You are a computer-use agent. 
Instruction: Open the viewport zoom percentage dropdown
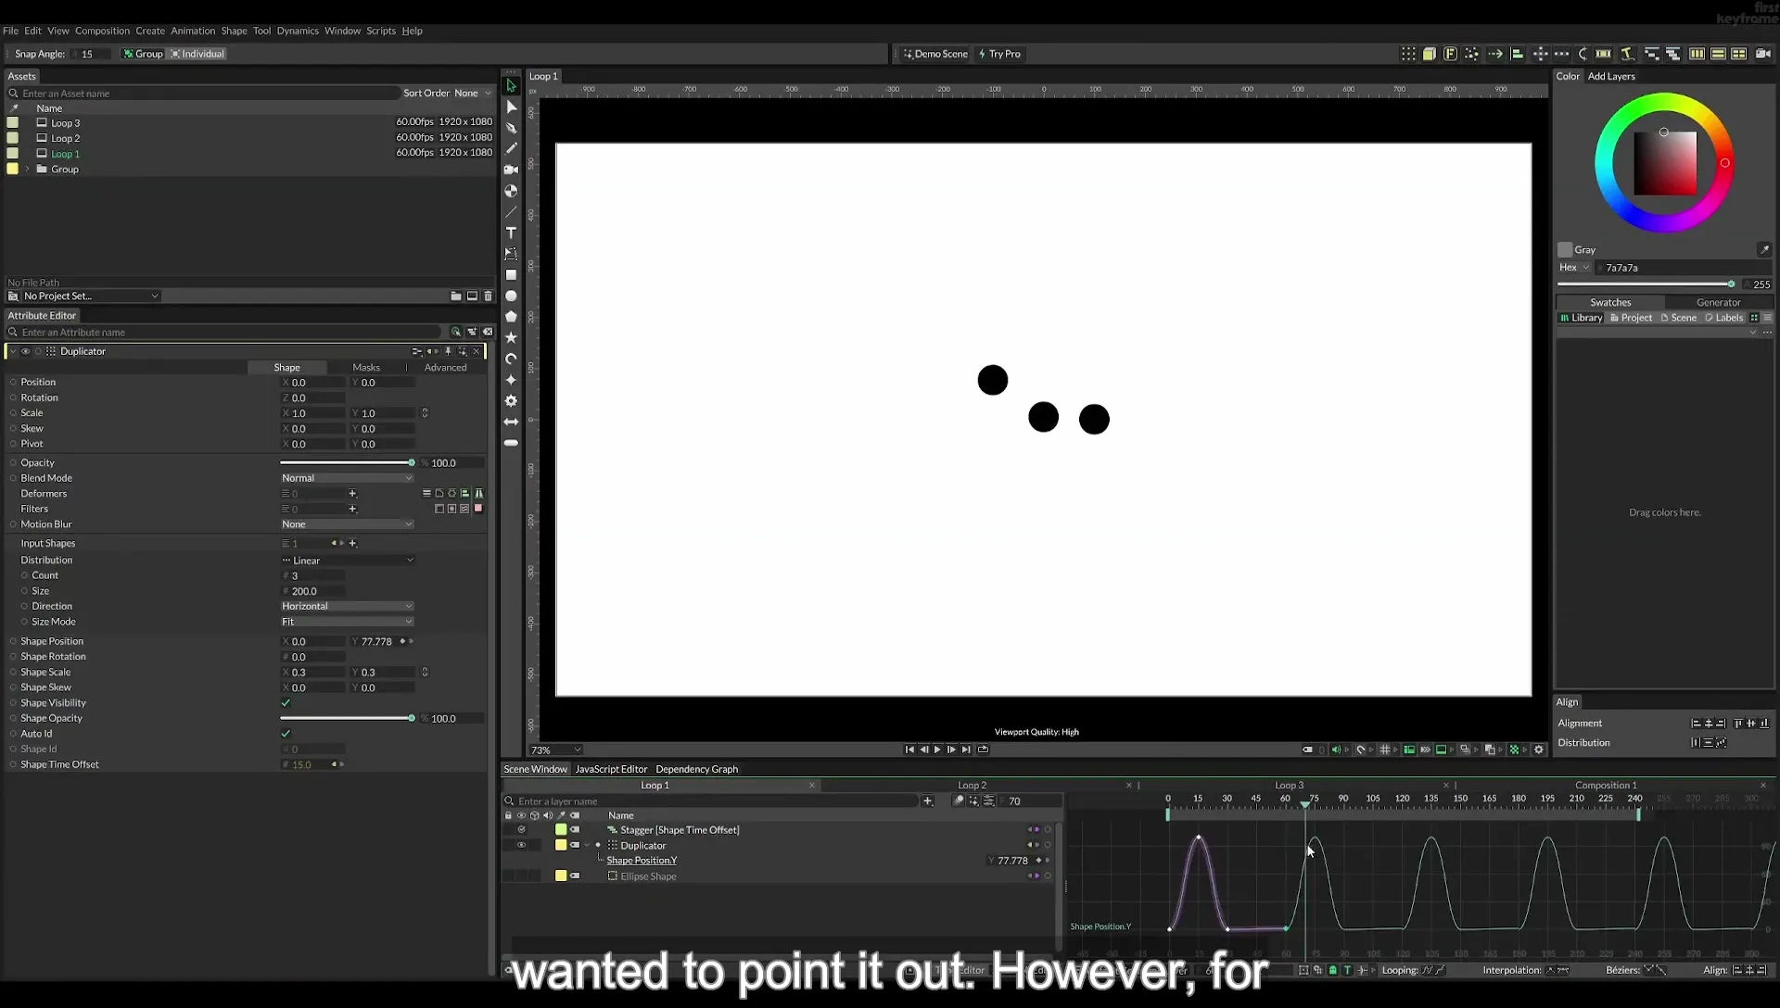(x=556, y=750)
